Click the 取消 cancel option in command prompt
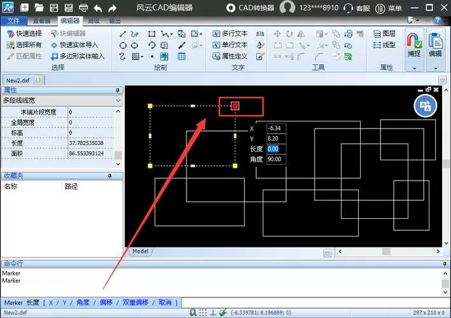451x318 pixels. point(165,303)
